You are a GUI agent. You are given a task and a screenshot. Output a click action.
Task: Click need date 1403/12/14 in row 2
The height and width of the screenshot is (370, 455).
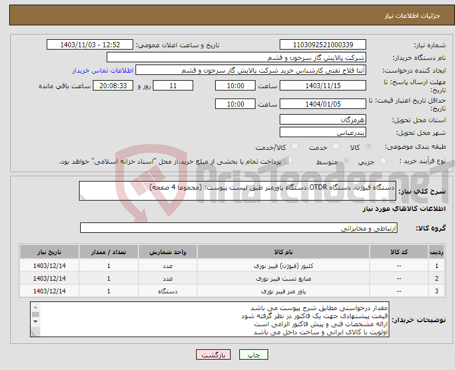click(x=50, y=278)
